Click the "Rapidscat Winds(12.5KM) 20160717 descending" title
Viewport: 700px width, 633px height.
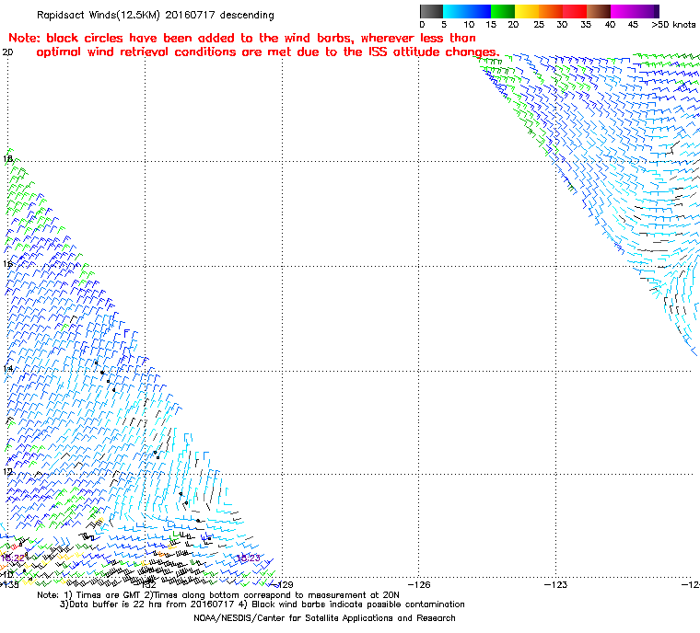coord(156,15)
